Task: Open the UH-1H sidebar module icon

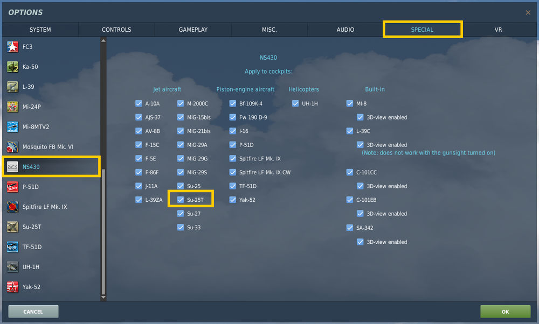Action: [12, 267]
